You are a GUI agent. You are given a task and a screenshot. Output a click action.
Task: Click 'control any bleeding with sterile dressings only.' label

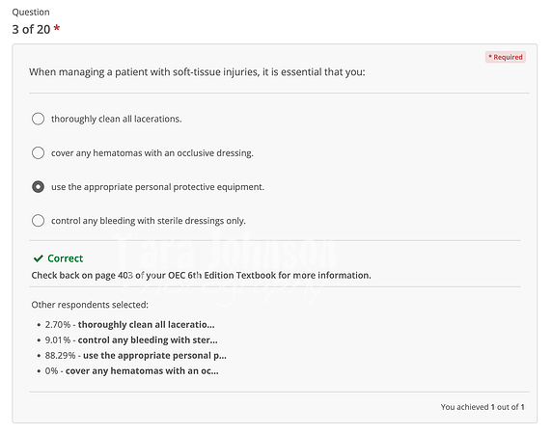click(149, 221)
